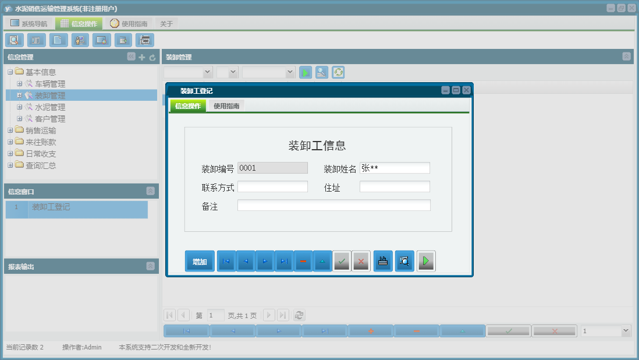
Task: Confirm with the green check button in the dialog
Action: (x=342, y=261)
